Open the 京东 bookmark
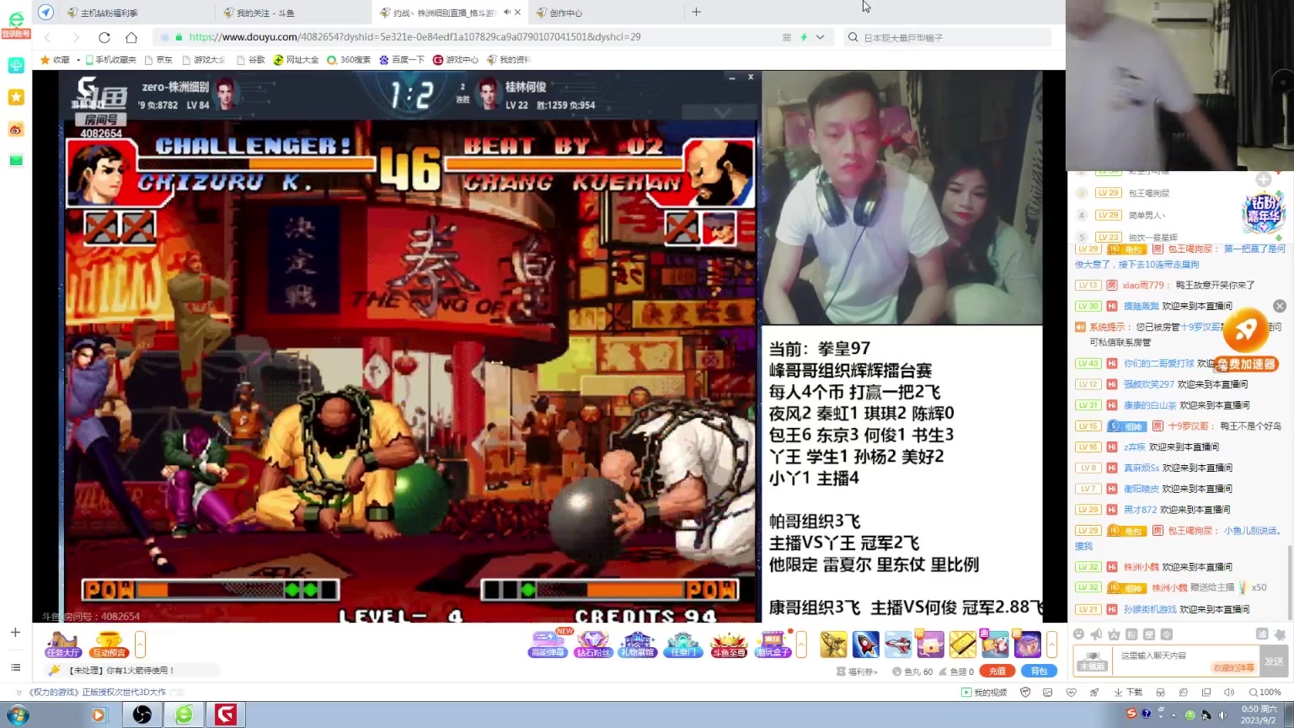 [x=158, y=60]
